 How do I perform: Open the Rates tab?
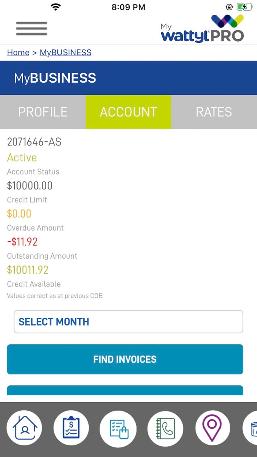click(214, 112)
